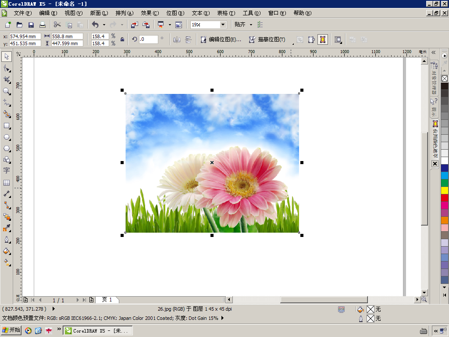
Task: Click the object width input field
Action: click(x=67, y=36)
